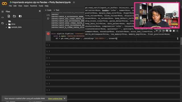182x102 pixels.
Task: Click the webcam video overlay
Action: pyautogui.click(x=157, y=15)
